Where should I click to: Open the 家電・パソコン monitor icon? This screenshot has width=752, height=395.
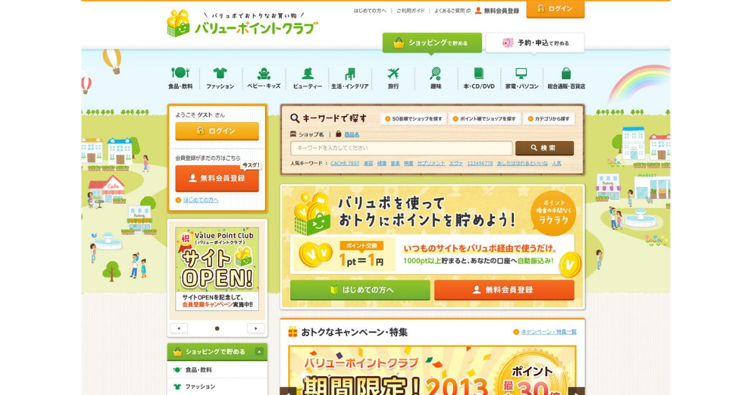click(x=521, y=73)
